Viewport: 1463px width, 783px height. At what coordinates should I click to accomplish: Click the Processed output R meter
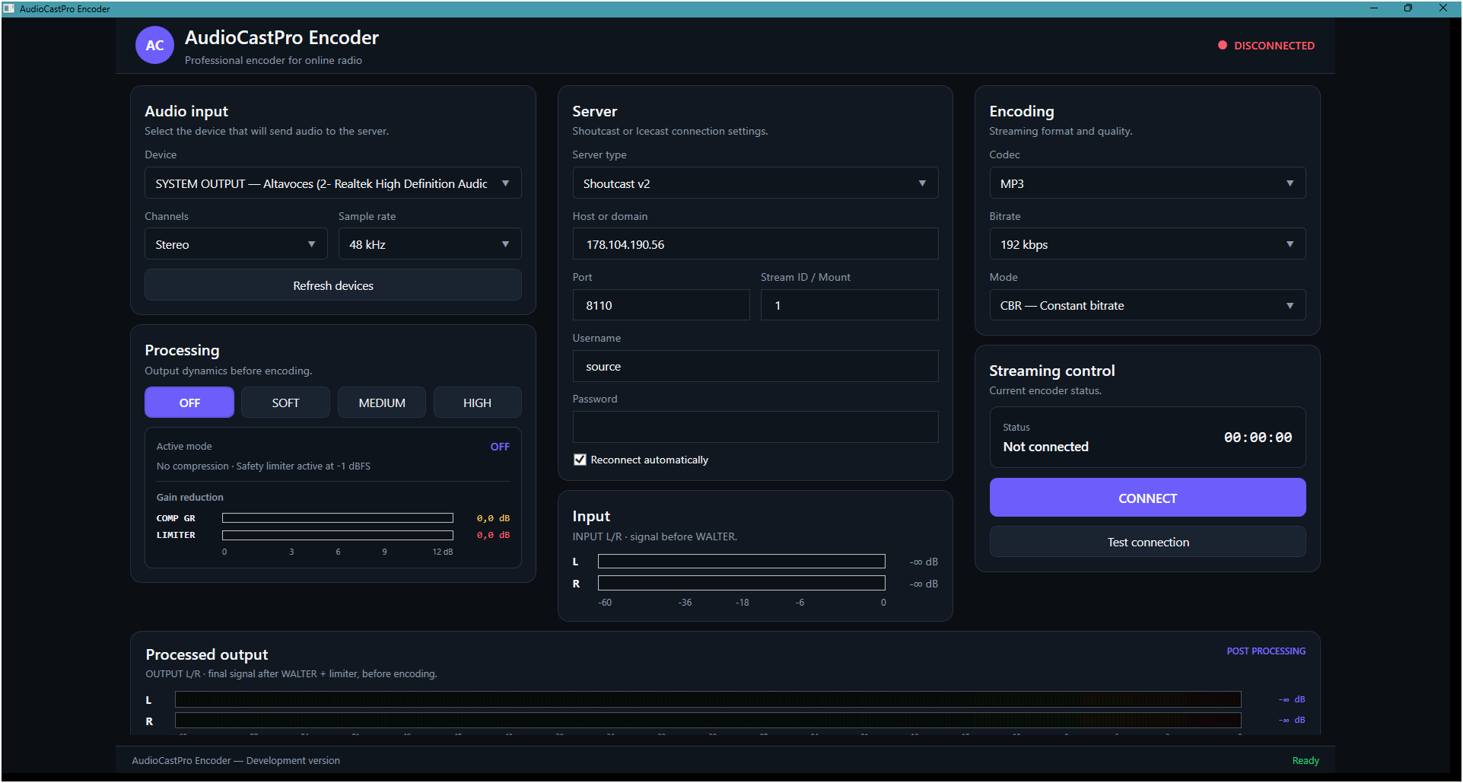coord(708,720)
